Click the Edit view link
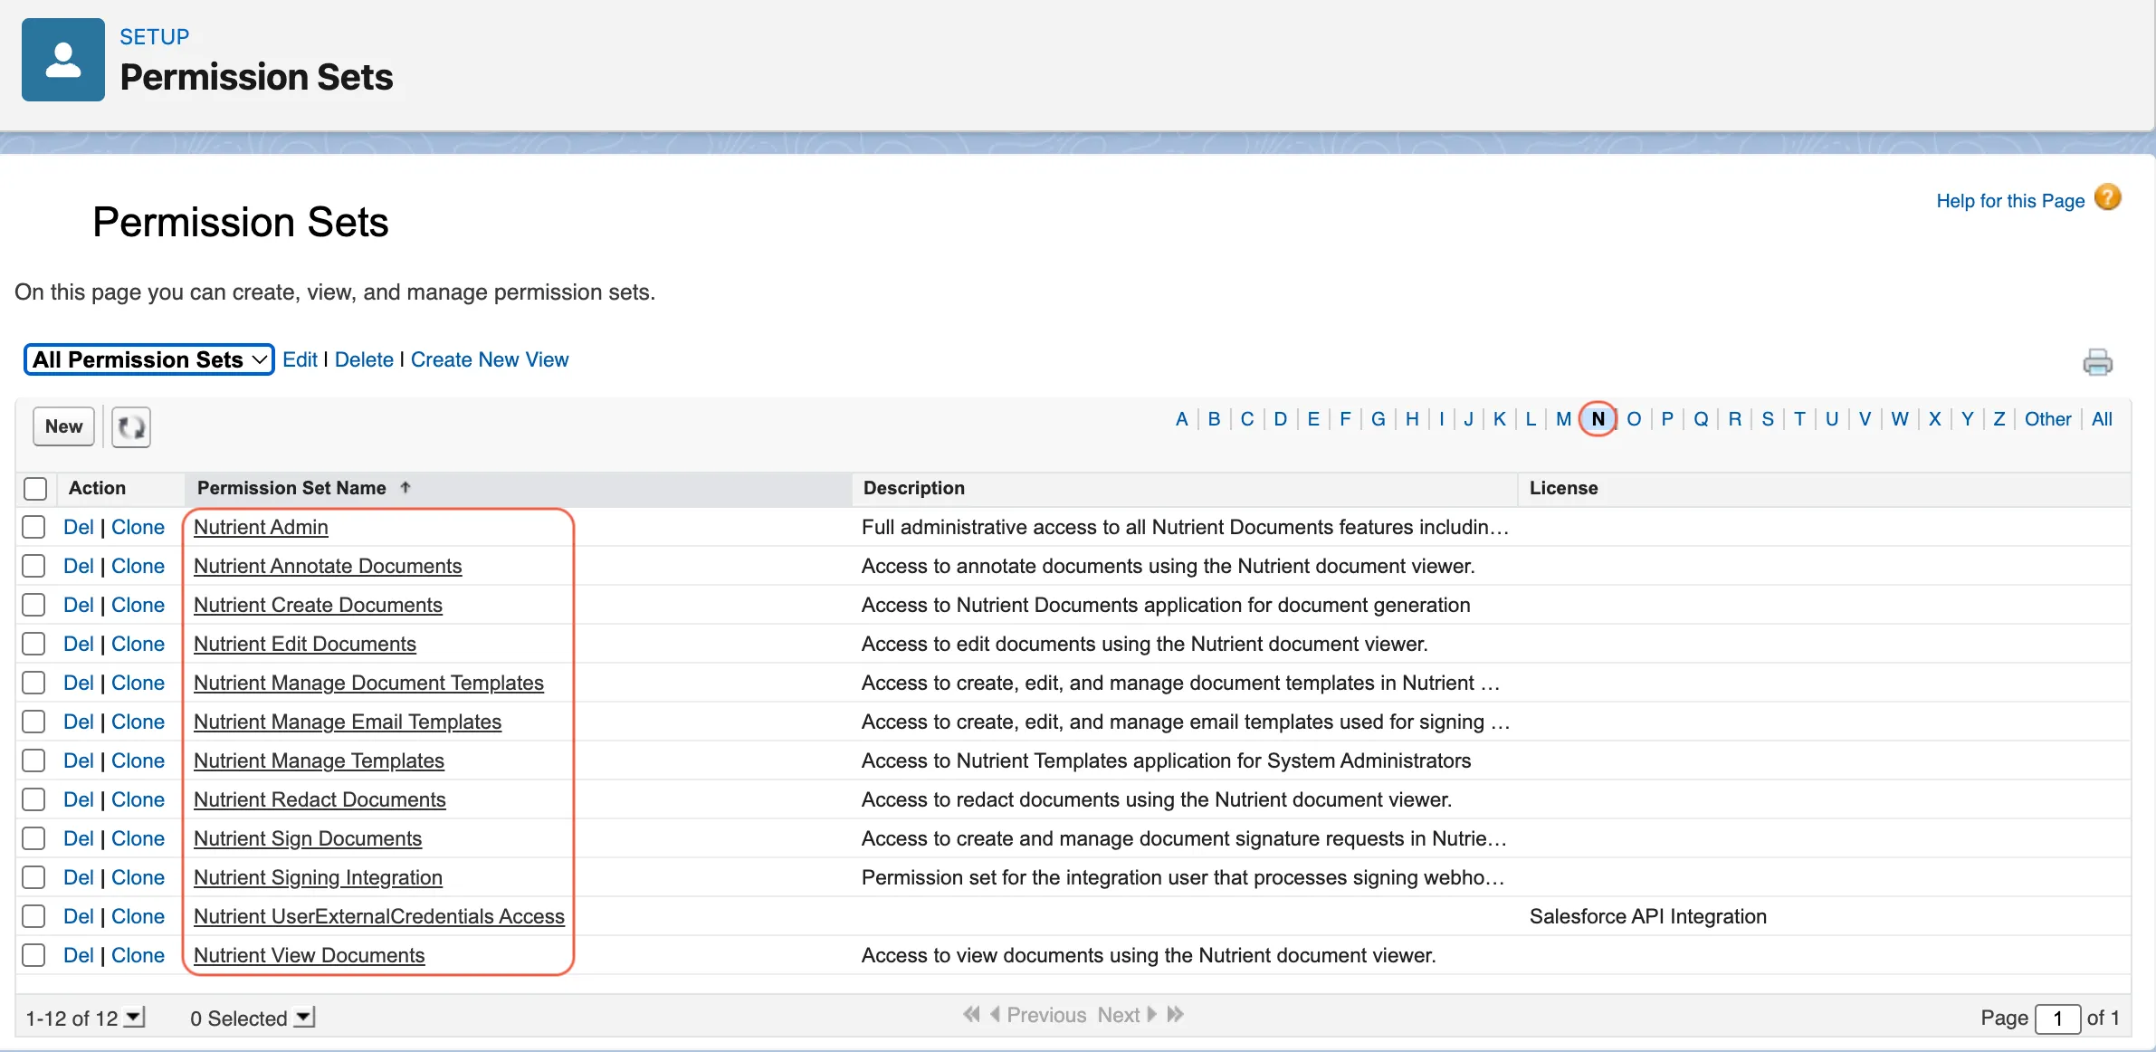The height and width of the screenshot is (1052, 2156). pyautogui.click(x=300, y=359)
